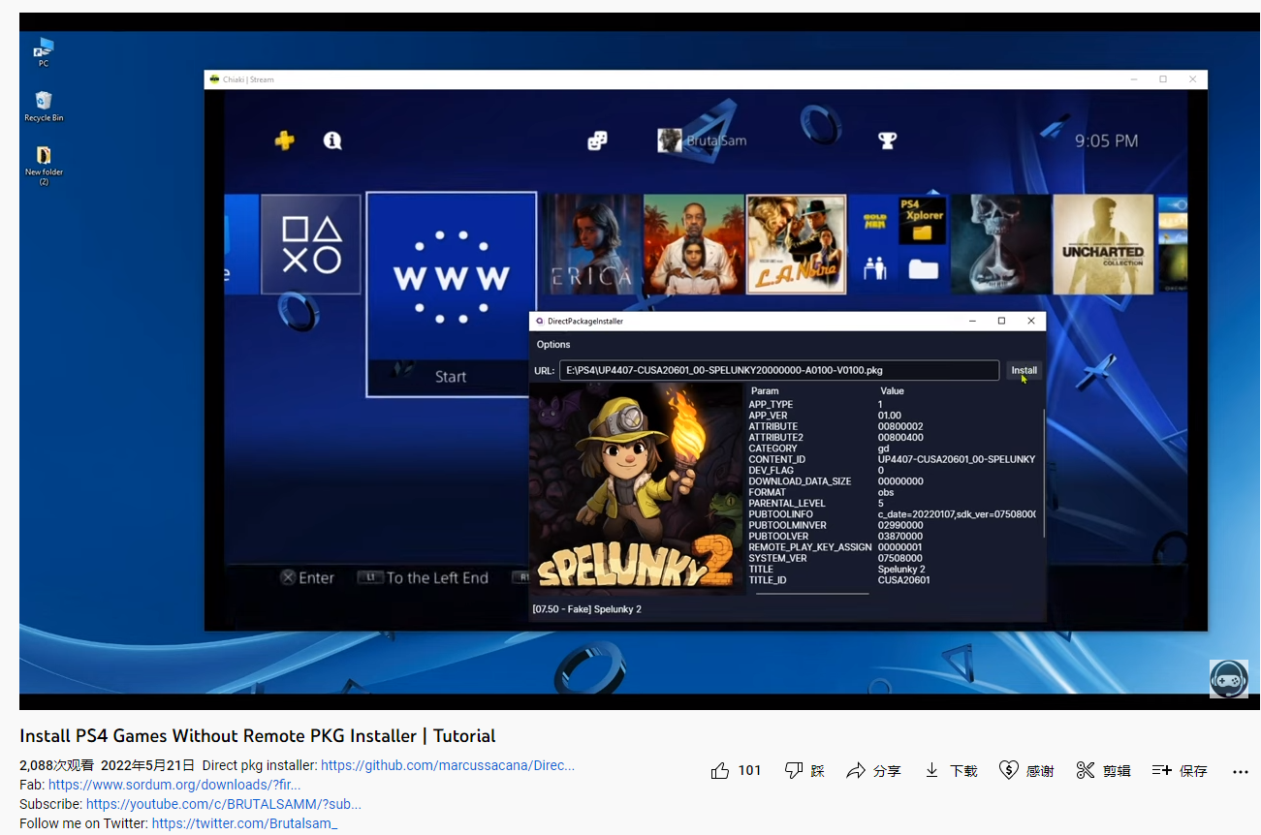Open the github.com/marcussacana link
Viewport: 1261px width, 835px height.
point(448,765)
